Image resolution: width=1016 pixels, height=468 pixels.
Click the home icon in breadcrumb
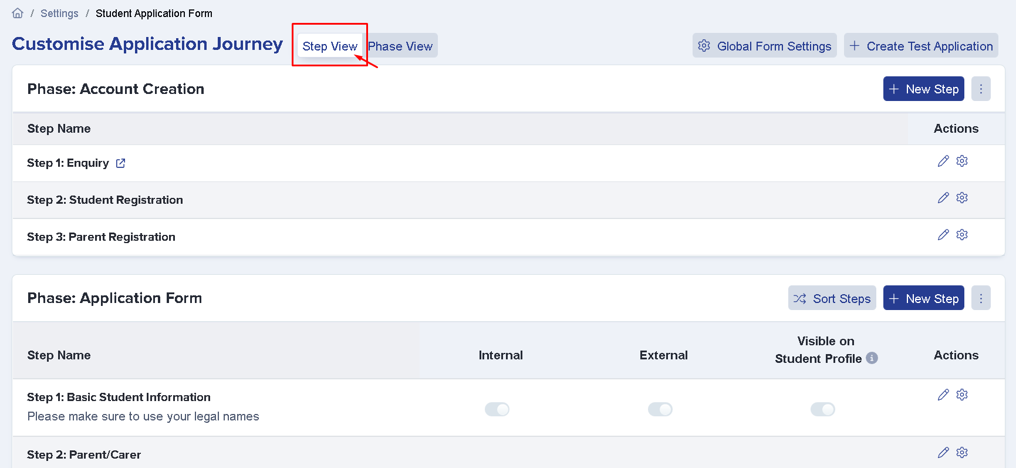(18, 13)
